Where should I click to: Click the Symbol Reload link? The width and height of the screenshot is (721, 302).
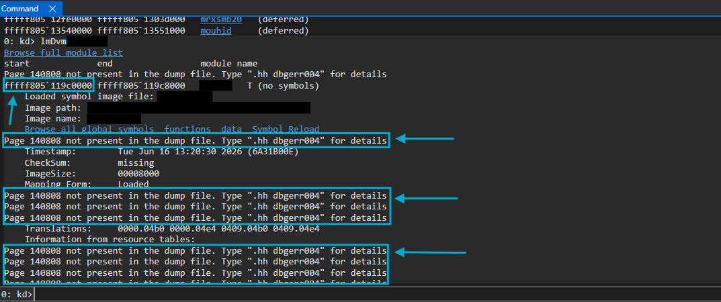click(286, 130)
